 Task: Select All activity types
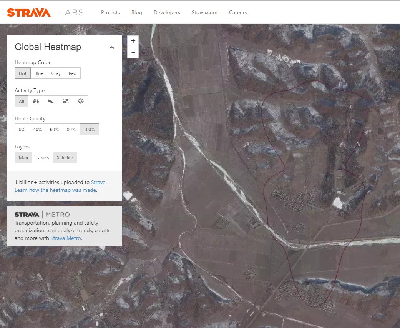22,101
